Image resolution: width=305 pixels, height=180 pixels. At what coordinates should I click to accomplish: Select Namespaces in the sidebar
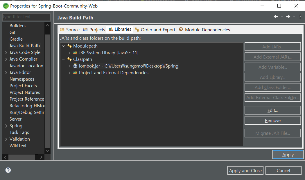click(x=22, y=79)
